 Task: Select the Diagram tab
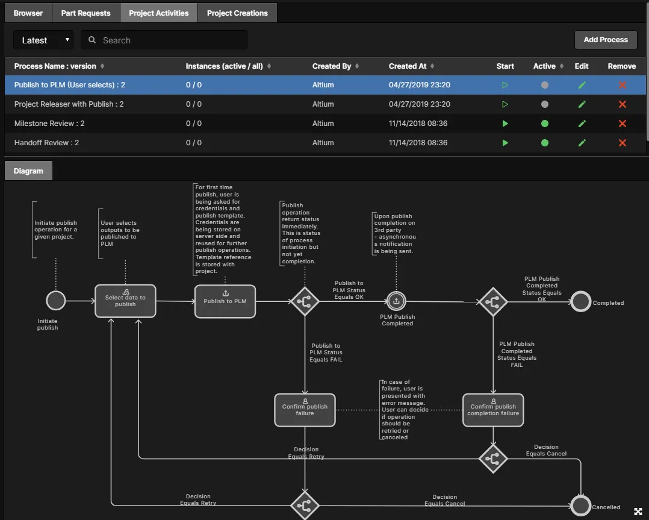coord(28,171)
